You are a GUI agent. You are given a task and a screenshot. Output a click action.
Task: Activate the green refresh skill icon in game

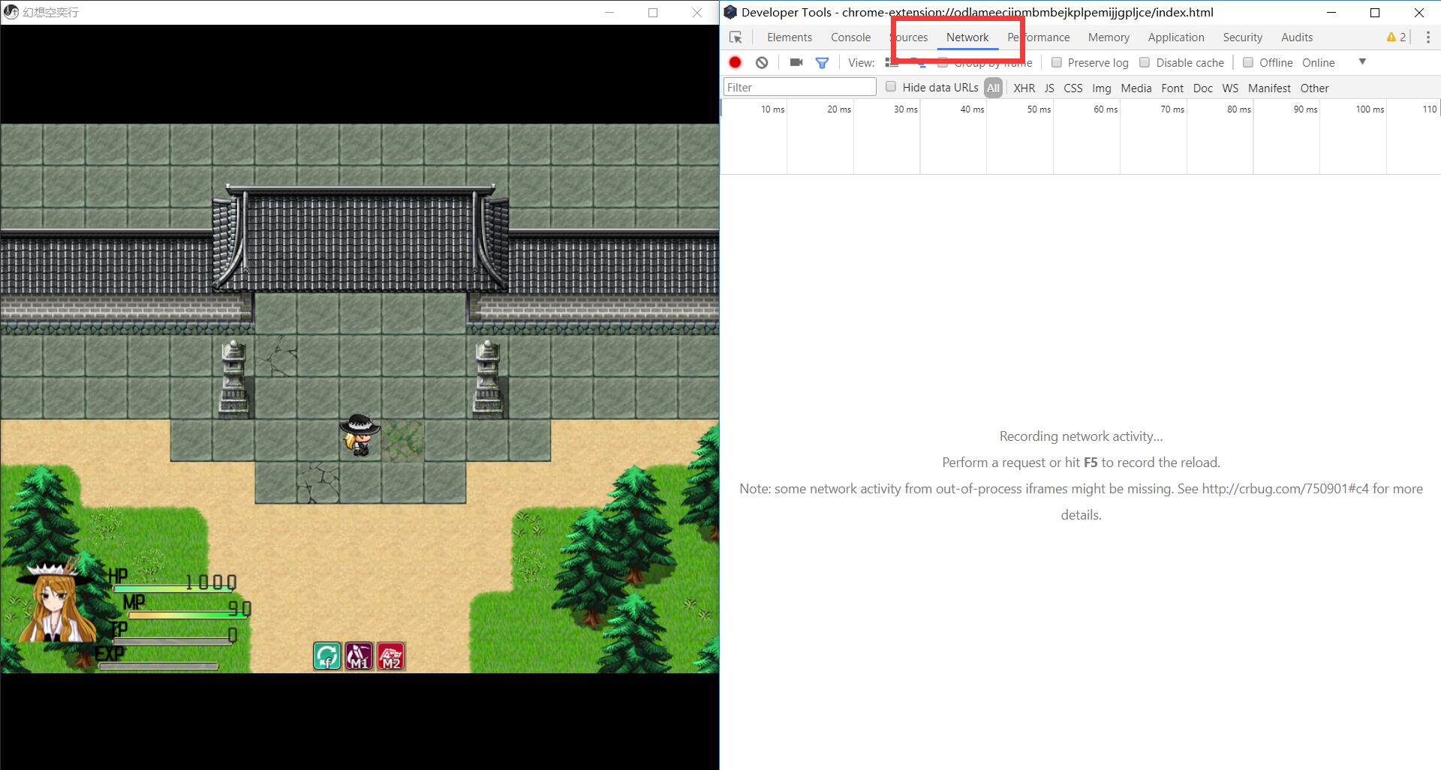pos(326,656)
